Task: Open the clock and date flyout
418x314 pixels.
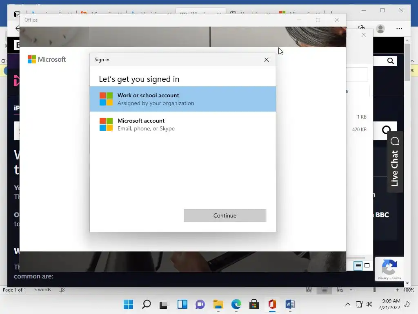Action: (389, 304)
